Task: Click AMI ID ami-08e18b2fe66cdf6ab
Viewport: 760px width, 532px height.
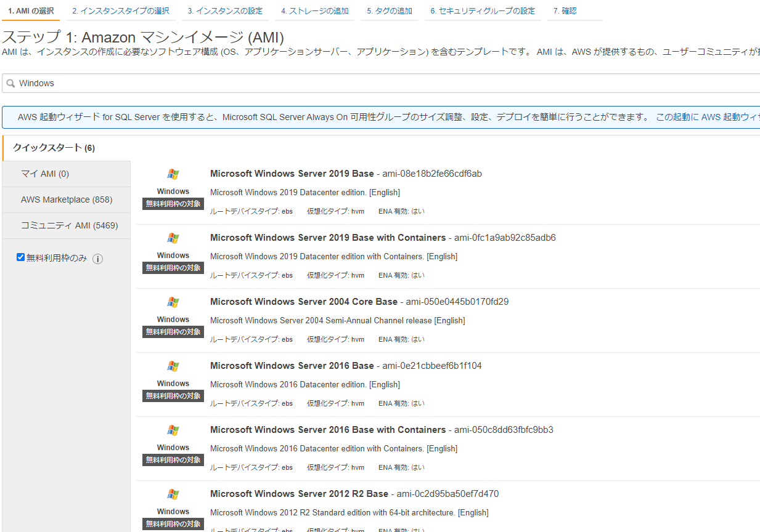Action: click(432, 174)
